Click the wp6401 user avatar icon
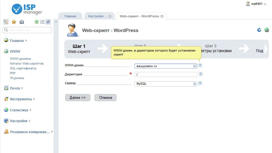Screen dimensions: 272x153 coord(248,4)
